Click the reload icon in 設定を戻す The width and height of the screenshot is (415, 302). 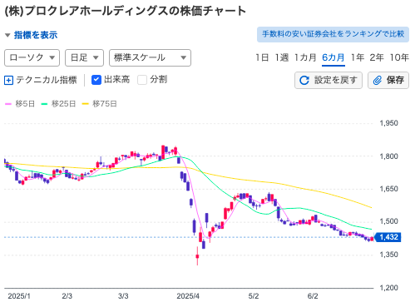[304, 81]
